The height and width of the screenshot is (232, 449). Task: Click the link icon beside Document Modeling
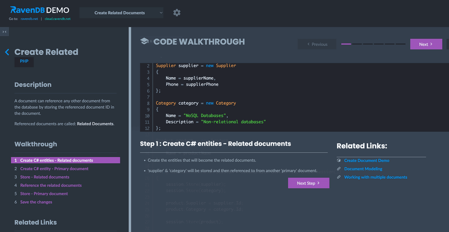pos(339,169)
